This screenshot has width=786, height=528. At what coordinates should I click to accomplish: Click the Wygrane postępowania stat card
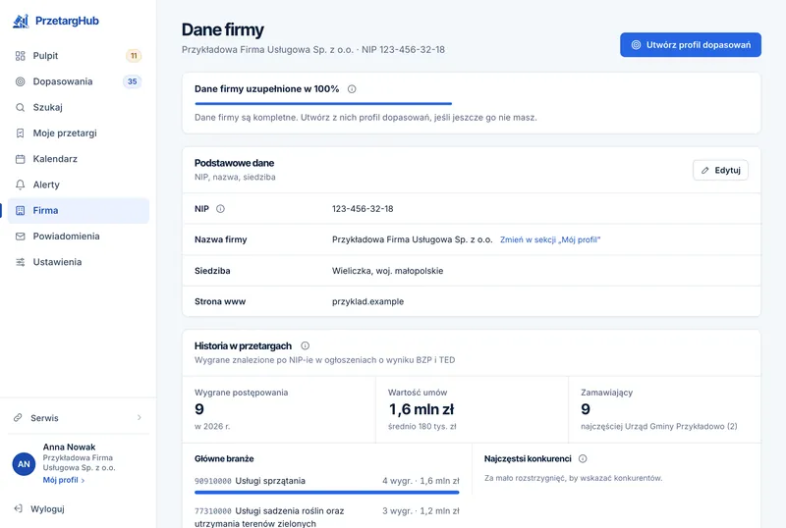click(x=279, y=409)
